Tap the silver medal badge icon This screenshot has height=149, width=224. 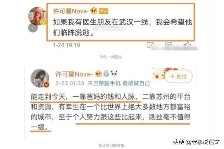pos(106,74)
